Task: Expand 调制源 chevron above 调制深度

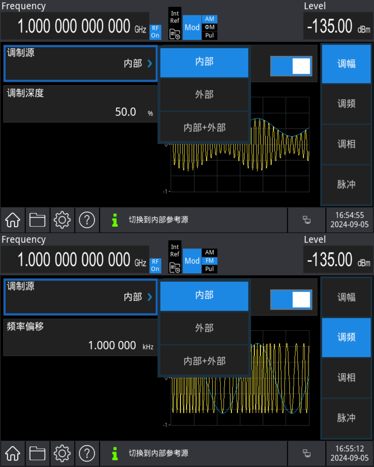Action: pyautogui.click(x=150, y=63)
